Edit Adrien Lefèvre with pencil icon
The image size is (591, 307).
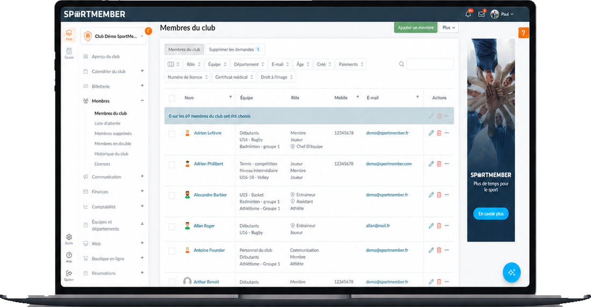tap(431, 133)
